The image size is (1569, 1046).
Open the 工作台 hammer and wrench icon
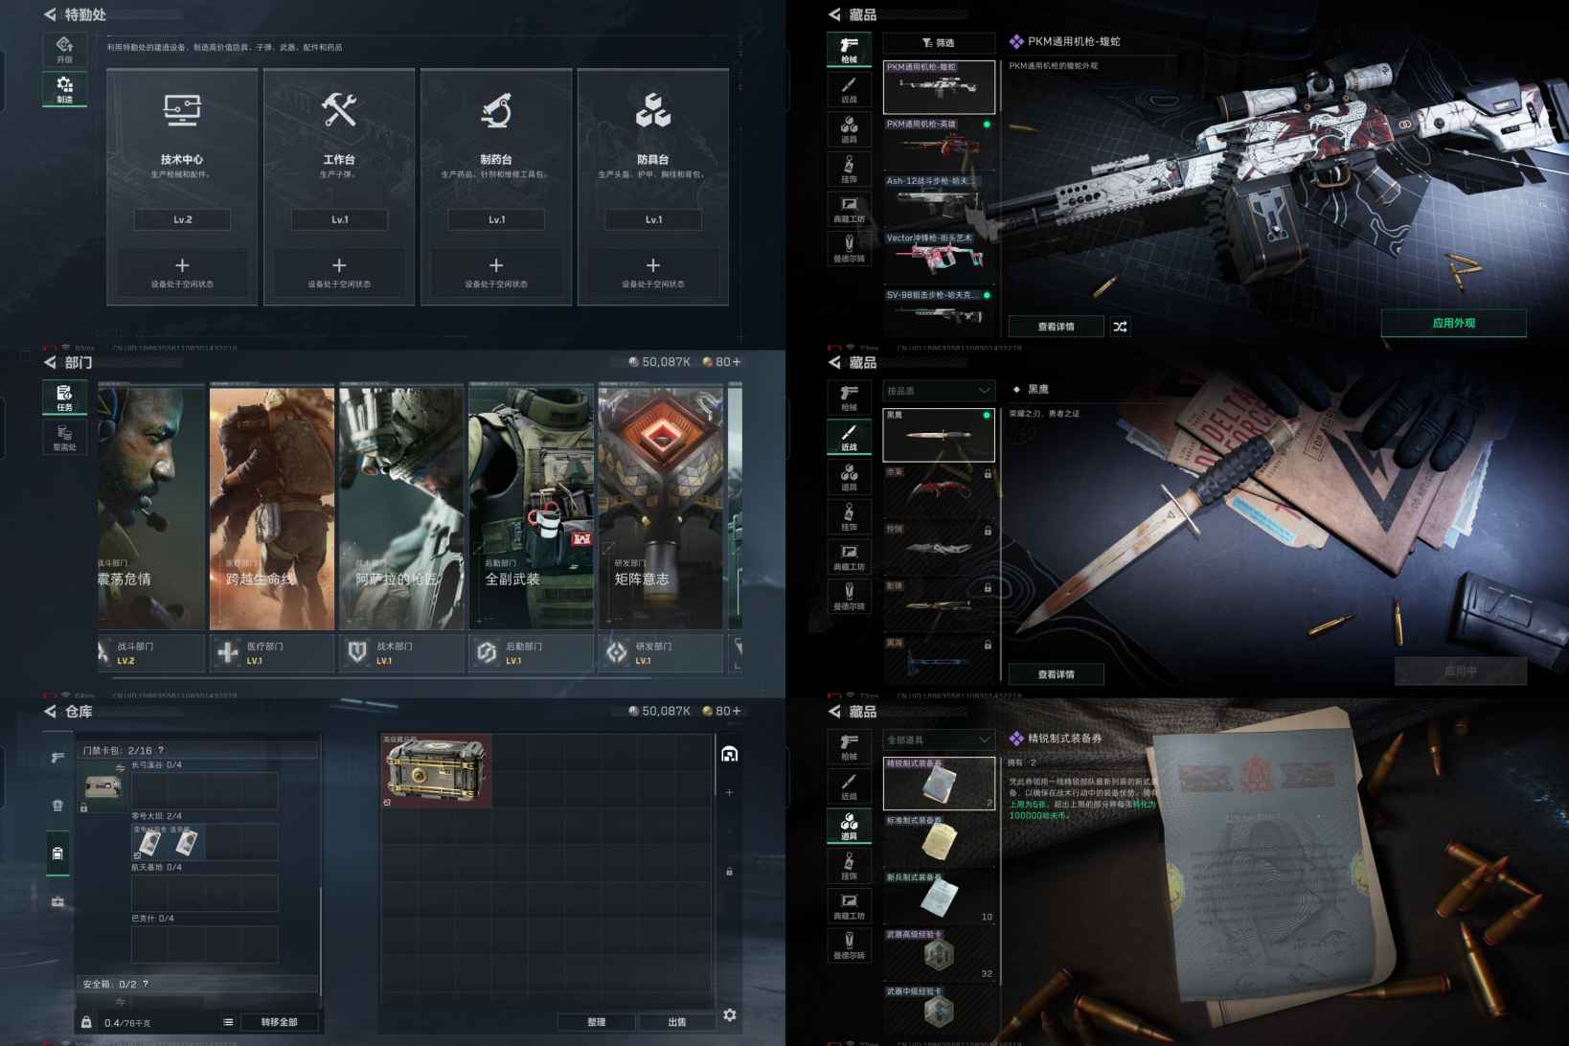(x=339, y=111)
